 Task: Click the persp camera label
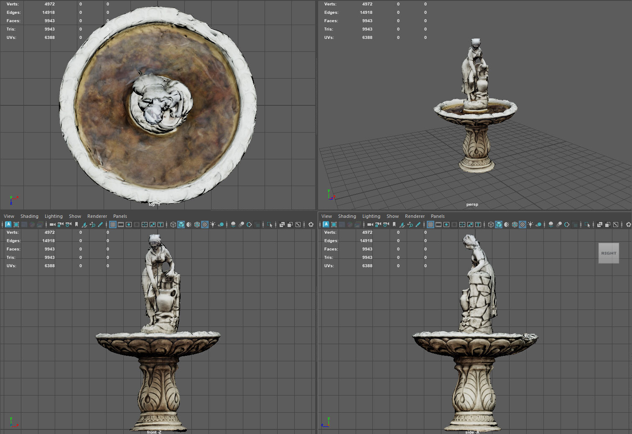tap(472, 204)
